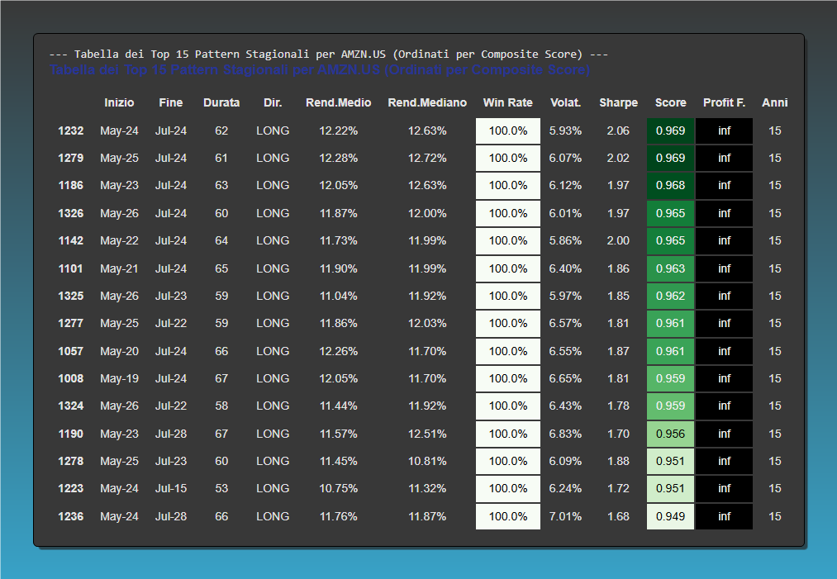Image resolution: width=837 pixels, height=579 pixels.
Task: Click the inf Profit Factor for pattern 1186
Action: click(724, 185)
